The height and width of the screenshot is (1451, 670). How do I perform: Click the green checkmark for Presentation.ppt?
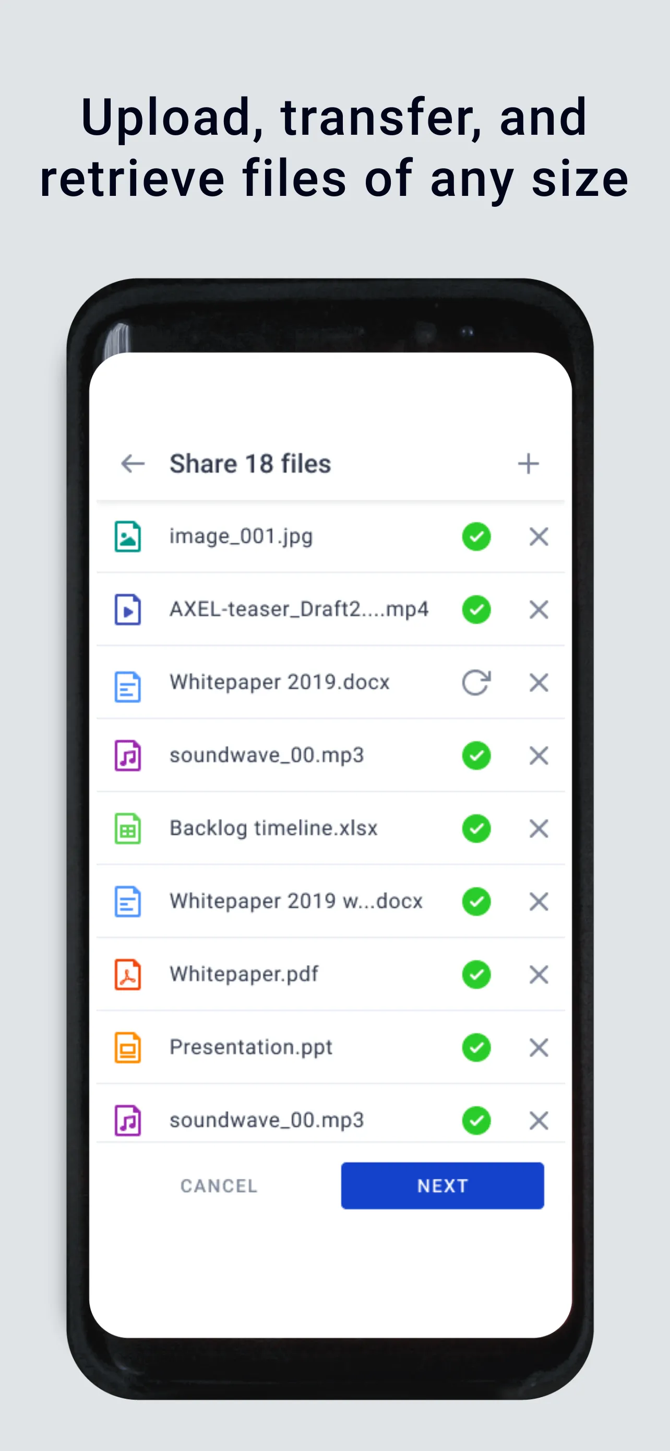(x=476, y=1048)
